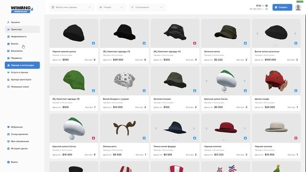Click the Номерные знаки icon
Image resolution: width=306 pixels, height=172 pixels.
click(9, 87)
